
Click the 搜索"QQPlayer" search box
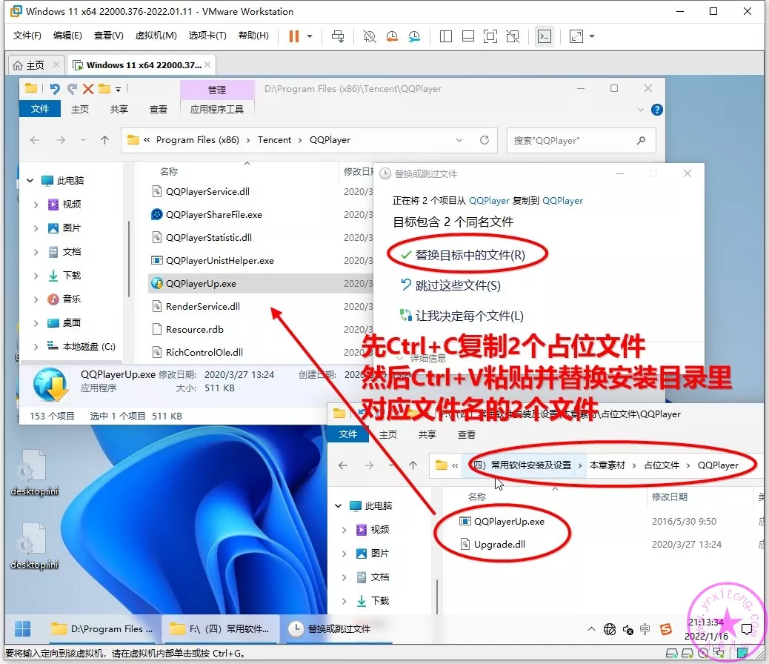[572, 140]
